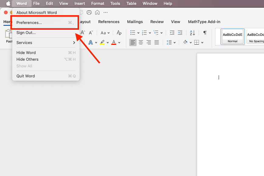Viewport: 264px width, 176px height.
Task: Apply the yellow text highlight color
Action: 102,42
